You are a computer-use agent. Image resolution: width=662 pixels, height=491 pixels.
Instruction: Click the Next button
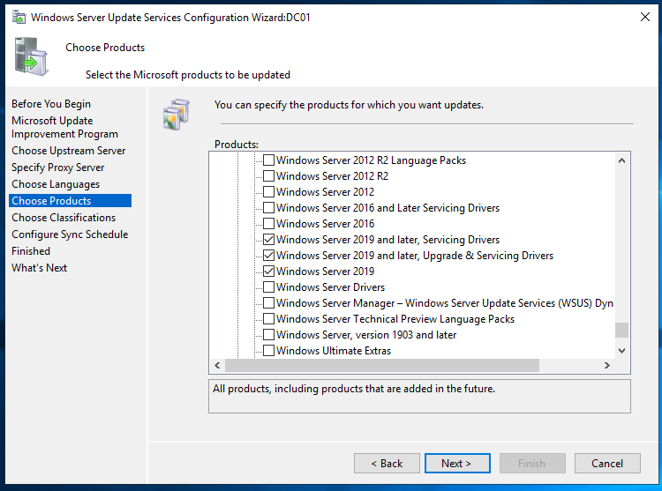[457, 463]
